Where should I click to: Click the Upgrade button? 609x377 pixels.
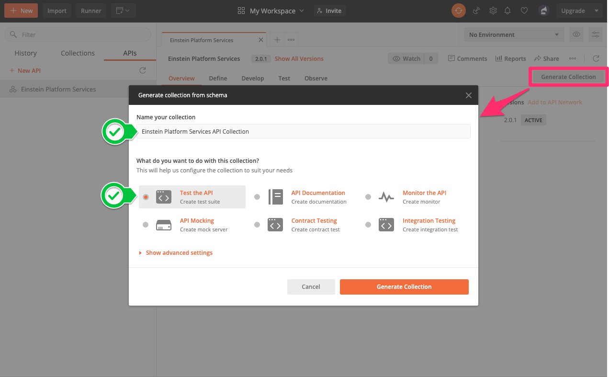573,11
